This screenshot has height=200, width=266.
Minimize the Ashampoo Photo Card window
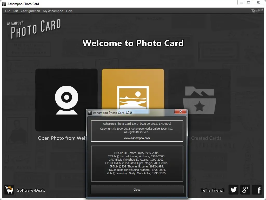coord(241,3)
